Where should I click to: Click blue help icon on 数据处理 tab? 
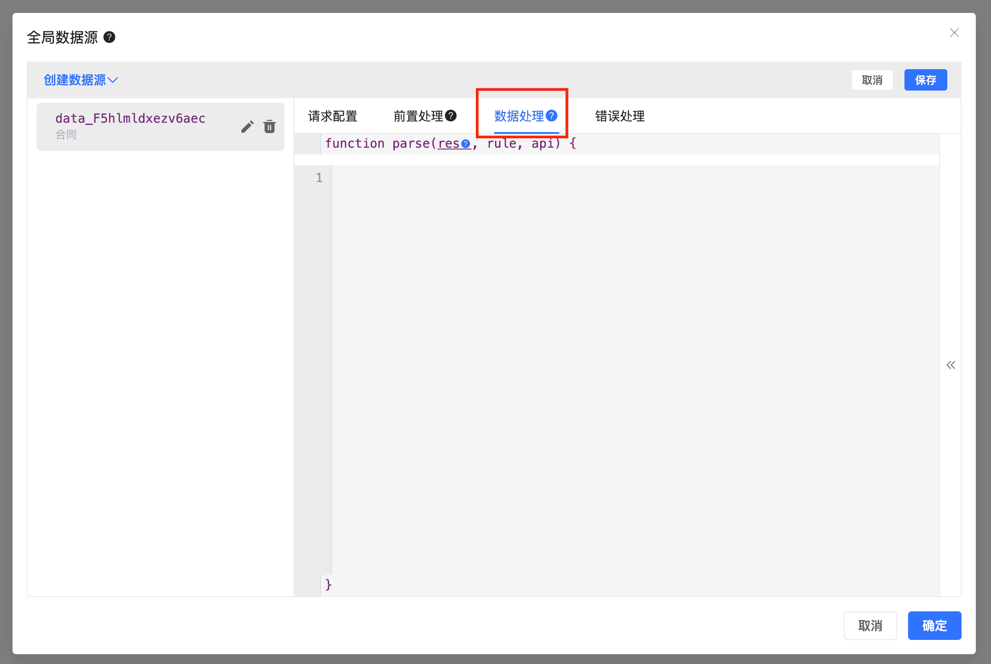tap(552, 116)
